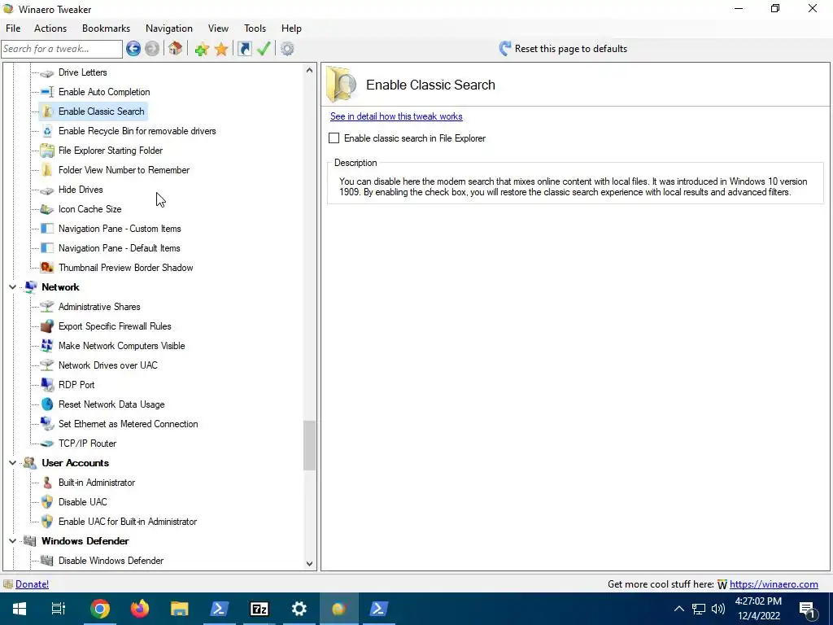
Task: Open Chrome from the taskbar
Action: (100, 609)
